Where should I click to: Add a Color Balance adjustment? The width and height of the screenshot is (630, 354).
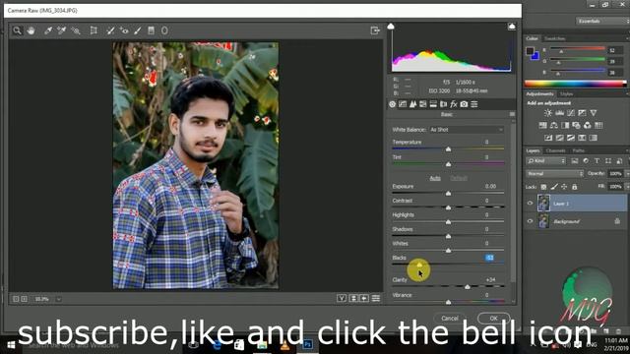coord(553,125)
